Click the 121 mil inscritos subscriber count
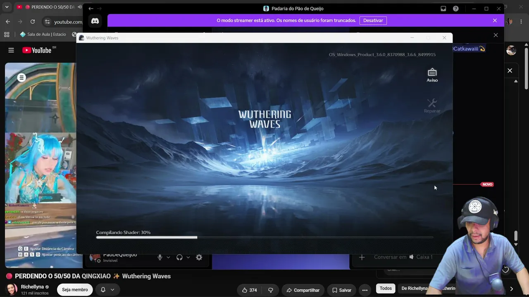 (x=35, y=293)
